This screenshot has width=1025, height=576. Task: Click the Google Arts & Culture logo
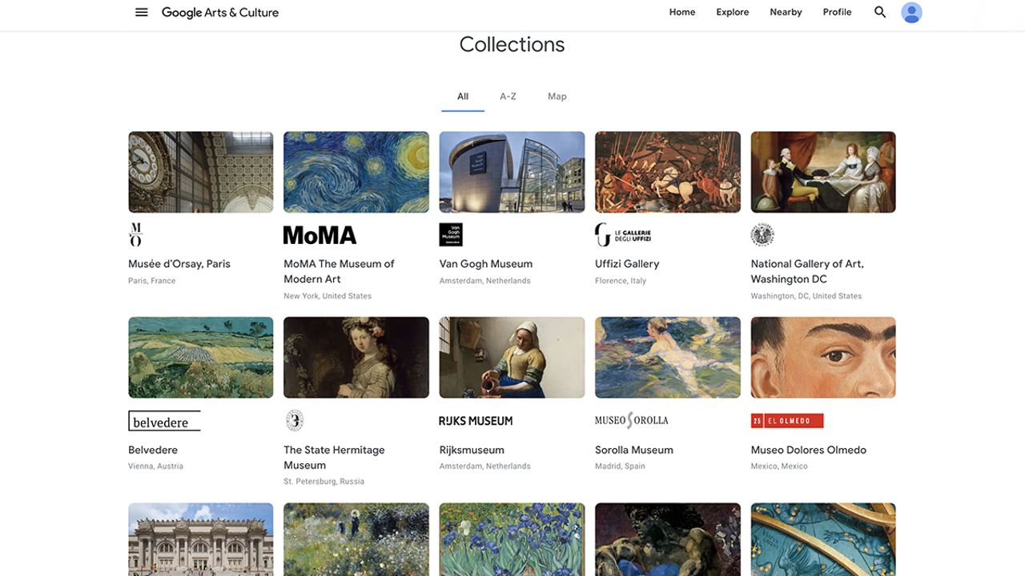click(x=220, y=12)
